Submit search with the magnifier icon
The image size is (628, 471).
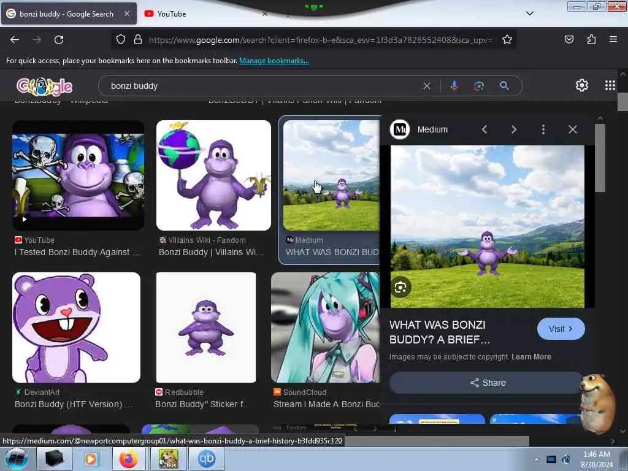[504, 86]
